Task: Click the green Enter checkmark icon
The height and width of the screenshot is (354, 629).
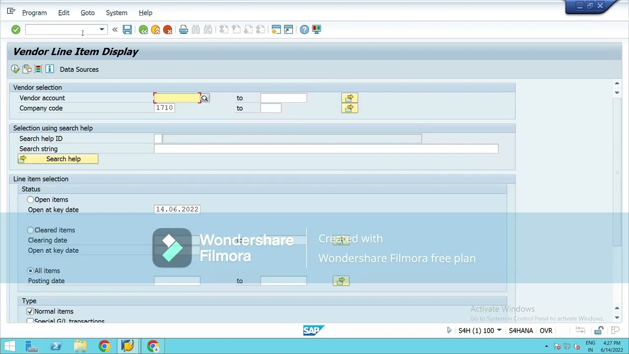Action: (x=16, y=29)
